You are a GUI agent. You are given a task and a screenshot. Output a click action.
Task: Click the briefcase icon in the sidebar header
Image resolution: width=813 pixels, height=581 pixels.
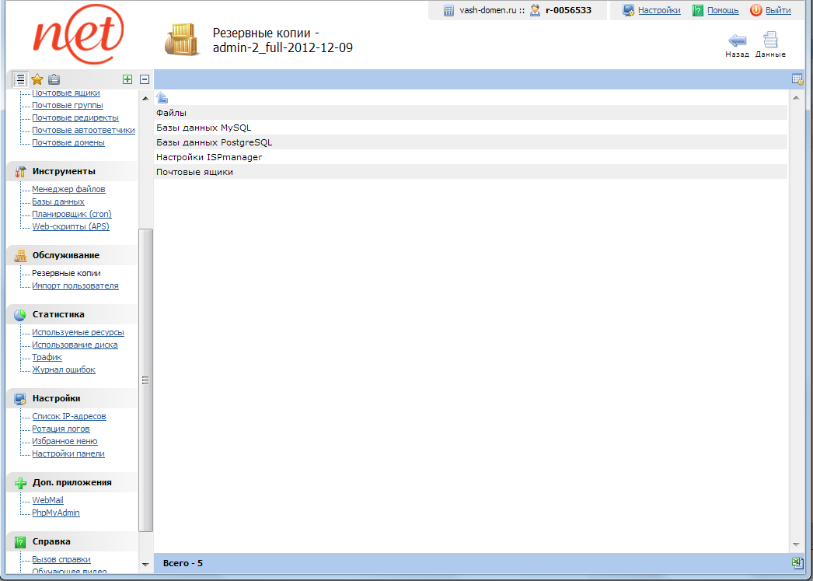[x=54, y=79]
